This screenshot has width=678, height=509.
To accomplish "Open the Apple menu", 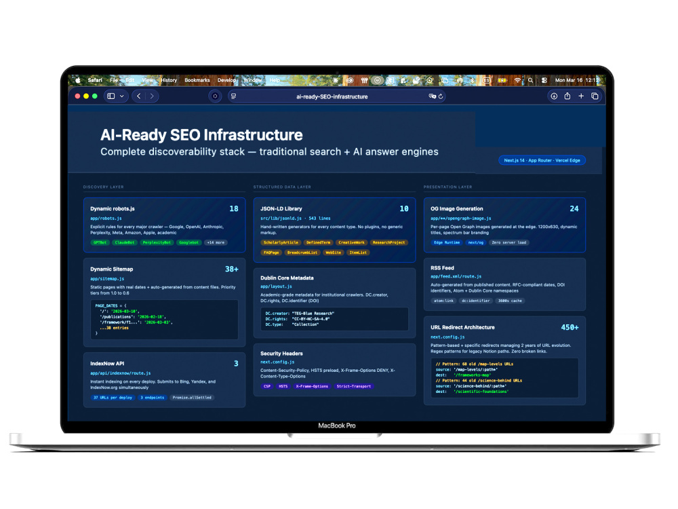I will point(78,80).
